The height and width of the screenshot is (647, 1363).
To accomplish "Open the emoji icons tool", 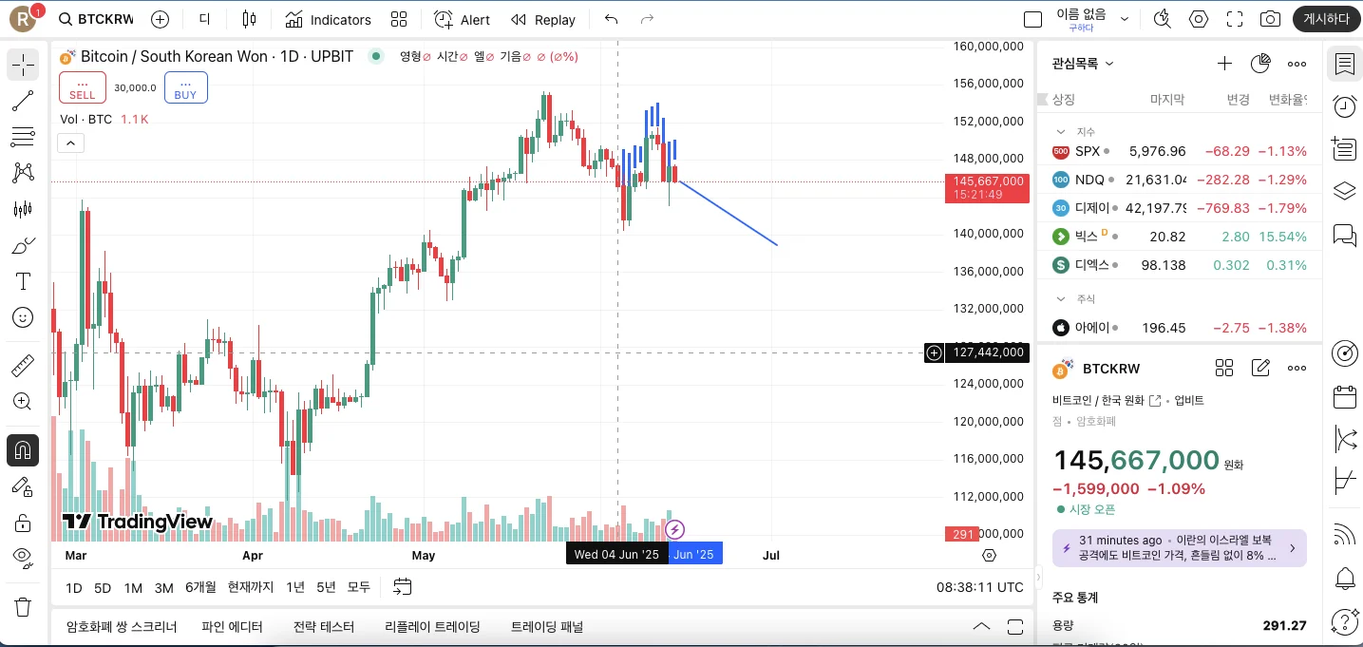I will coord(23,317).
